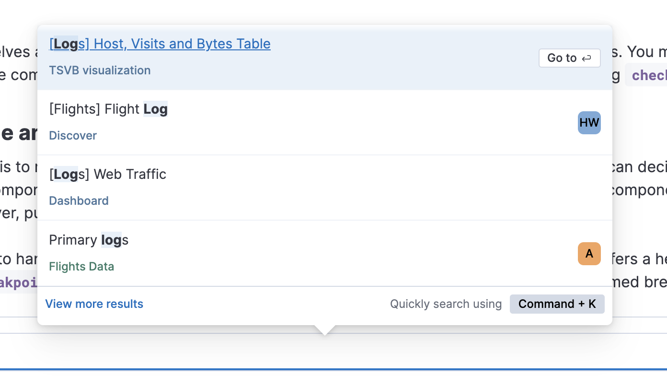Click the popover's downward arrow pointer
Image resolution: width=667 pixels, height=376 pixels.
[325, 330]
